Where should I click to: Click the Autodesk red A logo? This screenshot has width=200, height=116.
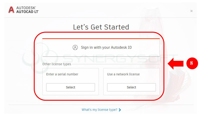tap(11, 9)
